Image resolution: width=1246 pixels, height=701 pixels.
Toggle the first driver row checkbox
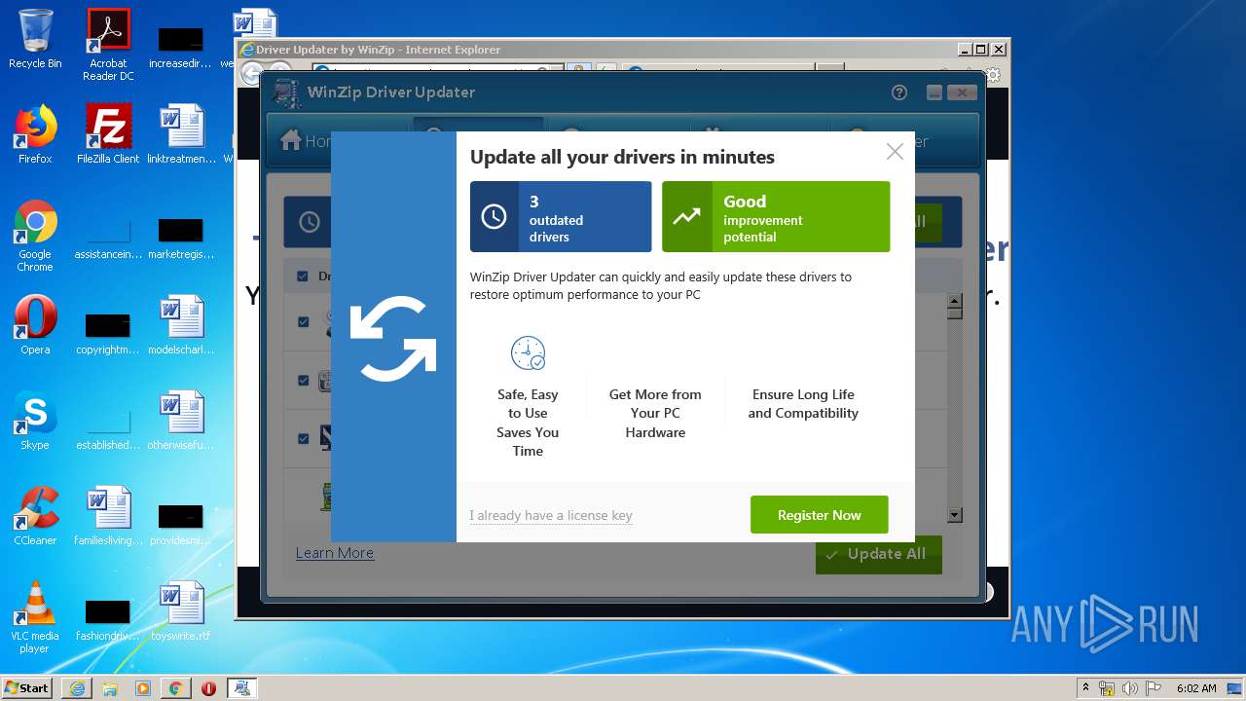(303, 321)
